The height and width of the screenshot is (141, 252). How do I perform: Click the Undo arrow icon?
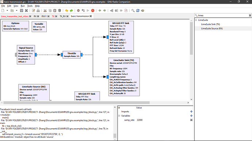[x=66, y=11]
